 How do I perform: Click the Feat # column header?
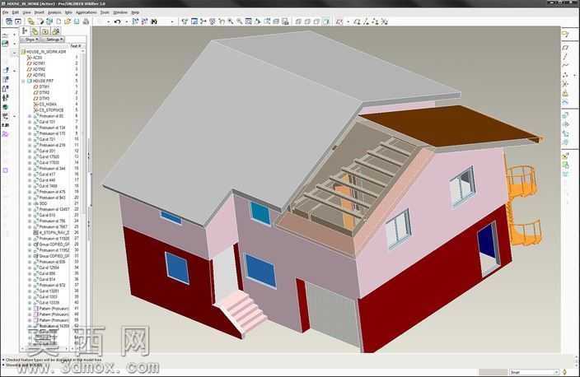(76, 46)
